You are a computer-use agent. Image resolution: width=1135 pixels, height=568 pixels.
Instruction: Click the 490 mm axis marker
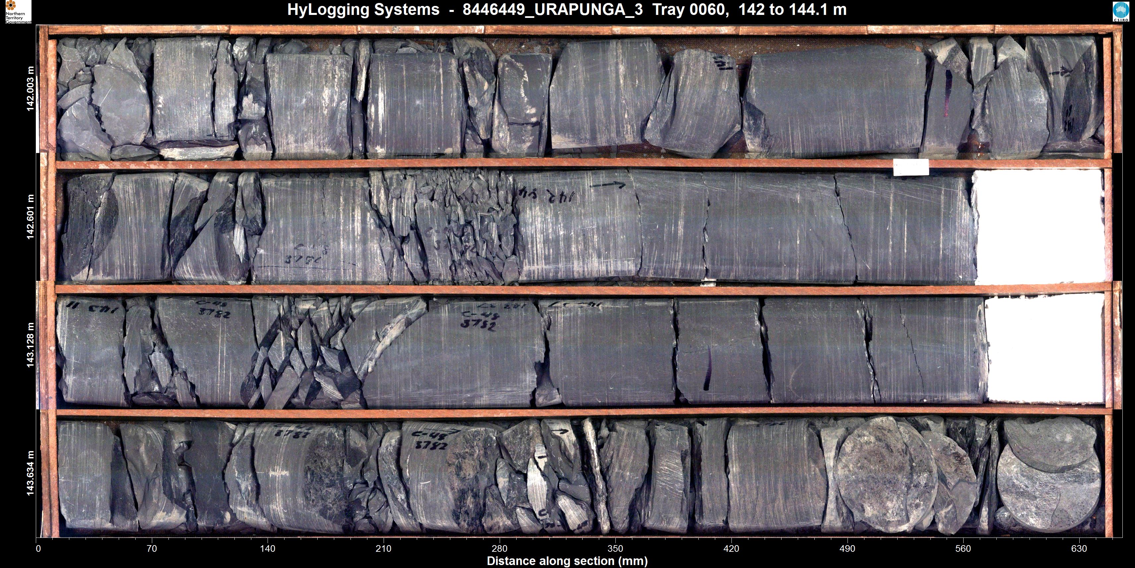coord(847,549)
